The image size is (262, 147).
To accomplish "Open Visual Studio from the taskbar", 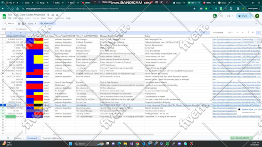I will [131, 144].
